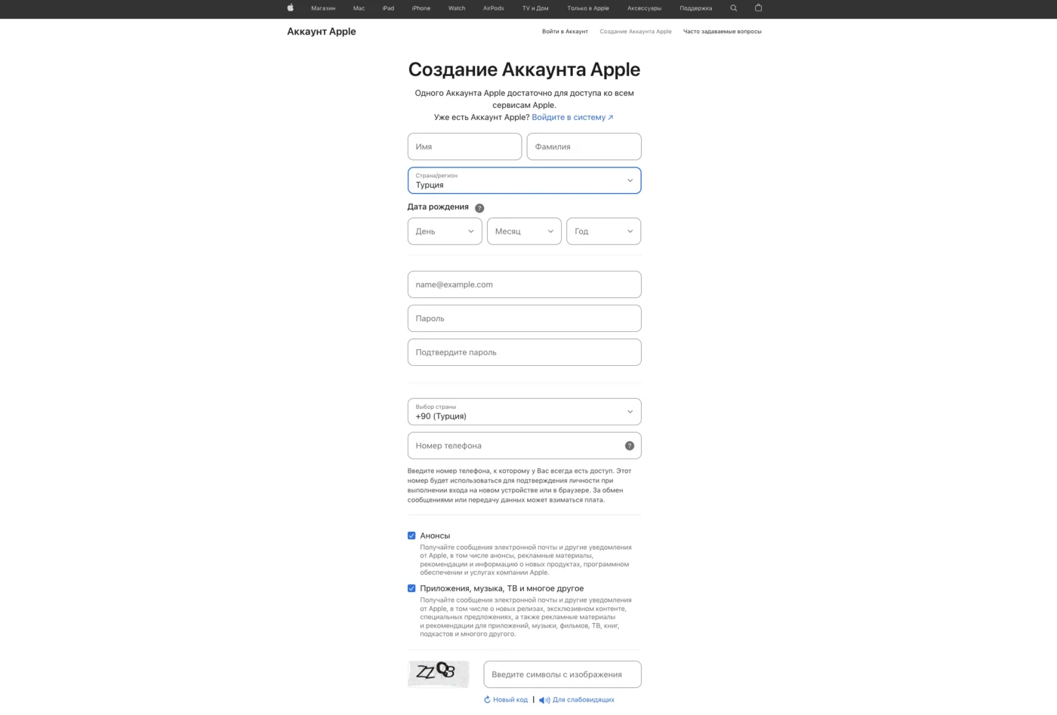Click the phone number help icon

click(x=630, y=446)
